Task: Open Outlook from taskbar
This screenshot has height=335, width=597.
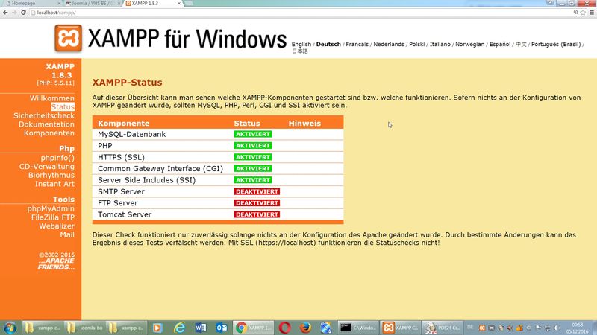Action: (x=222, y=328)
